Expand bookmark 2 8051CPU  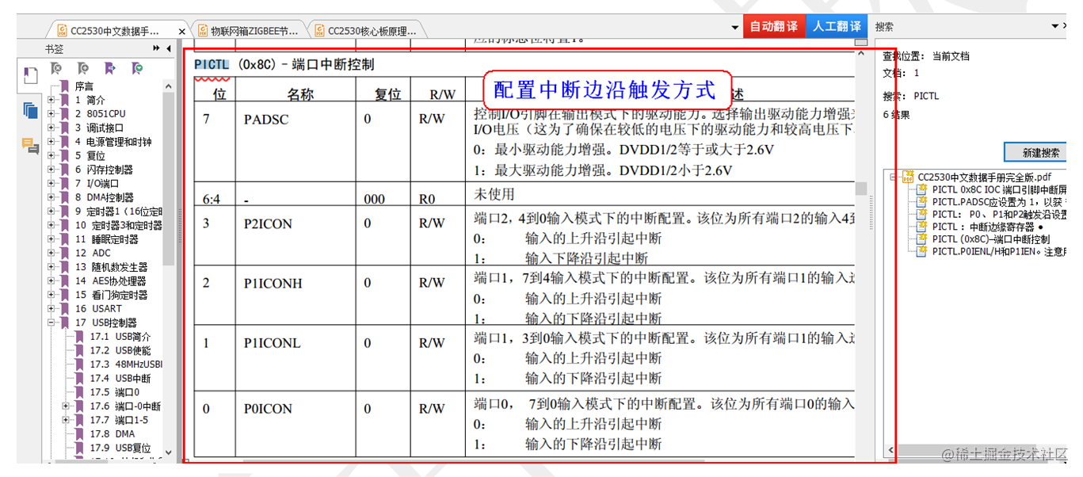tap(51, 114)
